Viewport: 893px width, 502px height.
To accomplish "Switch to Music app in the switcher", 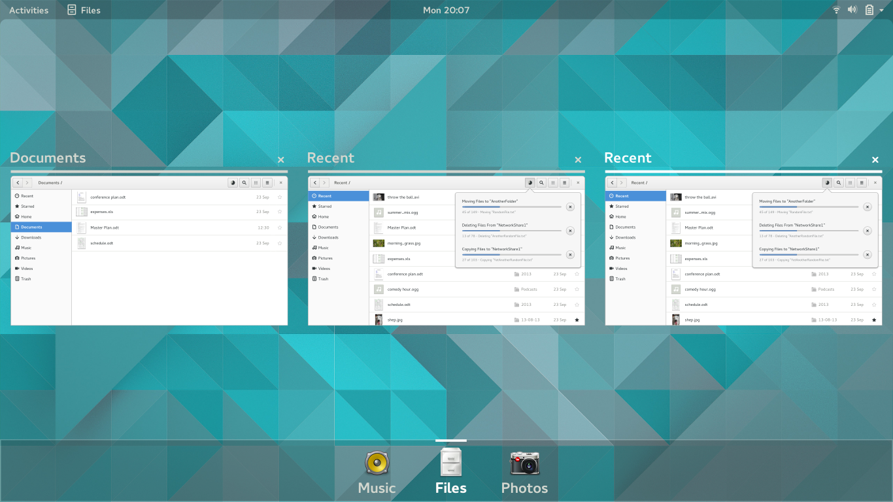I will coord(377,472).
